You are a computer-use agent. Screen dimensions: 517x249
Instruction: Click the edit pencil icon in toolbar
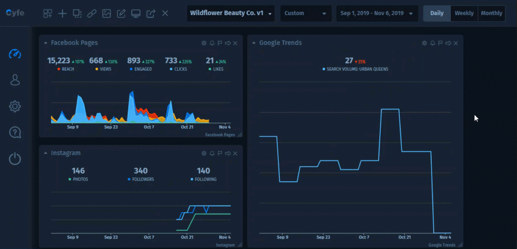tap(121, 14)
